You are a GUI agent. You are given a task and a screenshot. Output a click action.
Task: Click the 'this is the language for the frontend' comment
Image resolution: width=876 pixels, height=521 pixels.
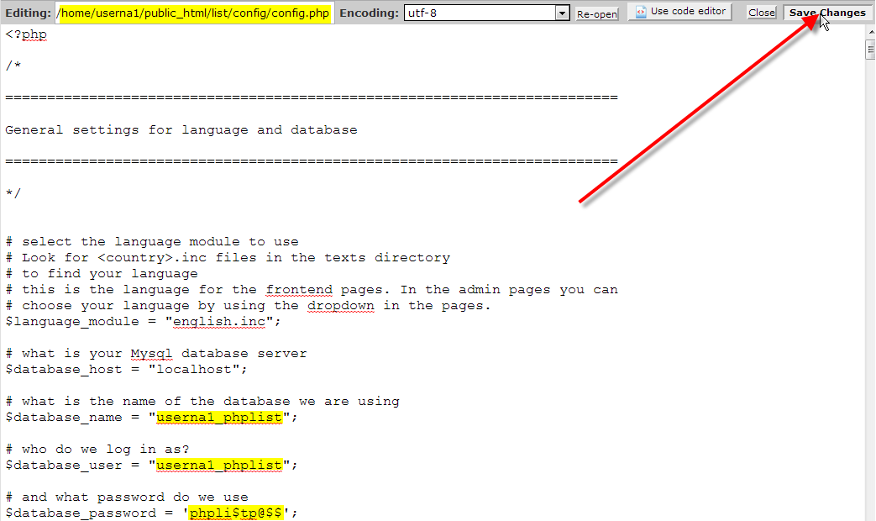(x=312, y=290)
